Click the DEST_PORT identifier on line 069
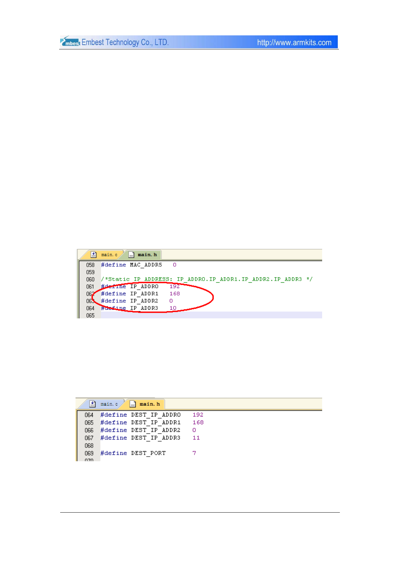 [x=148, y=453]
